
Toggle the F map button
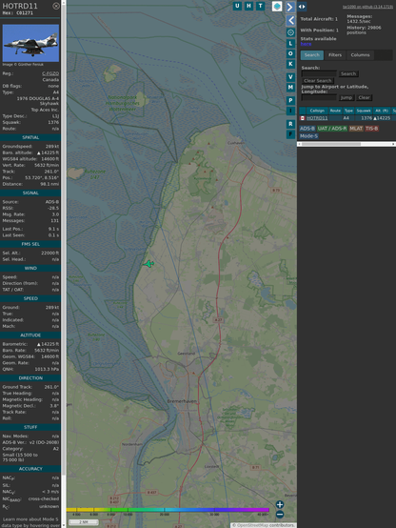[x=290, y=134]
